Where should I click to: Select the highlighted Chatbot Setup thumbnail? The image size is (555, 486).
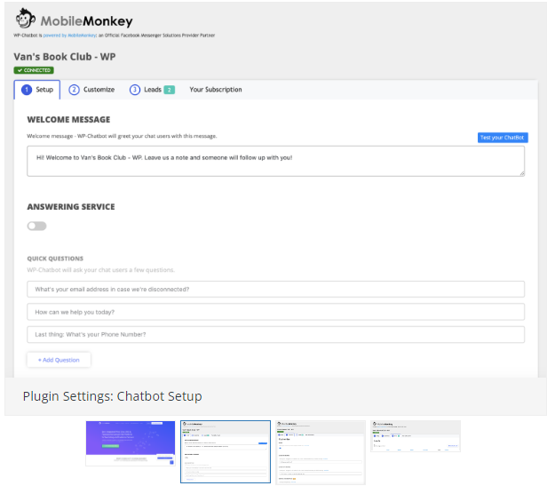coord(226,451)
